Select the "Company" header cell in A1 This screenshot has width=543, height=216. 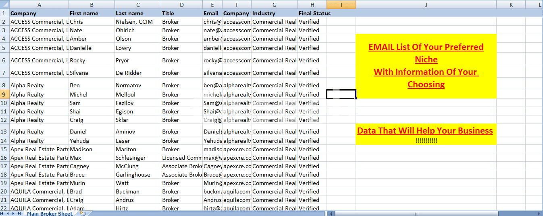coord(39,13)
